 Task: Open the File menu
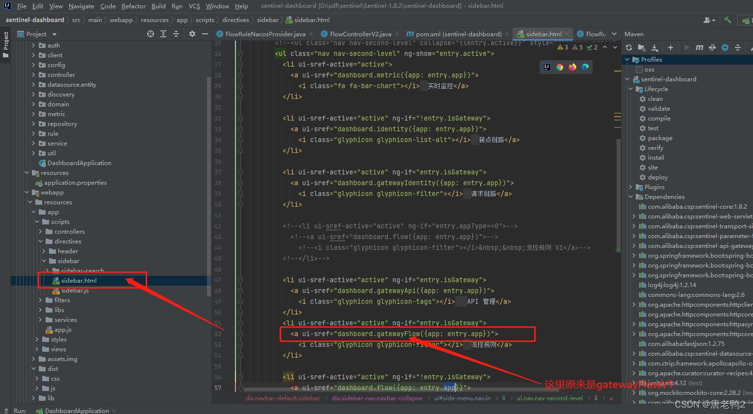click(22, 6)
